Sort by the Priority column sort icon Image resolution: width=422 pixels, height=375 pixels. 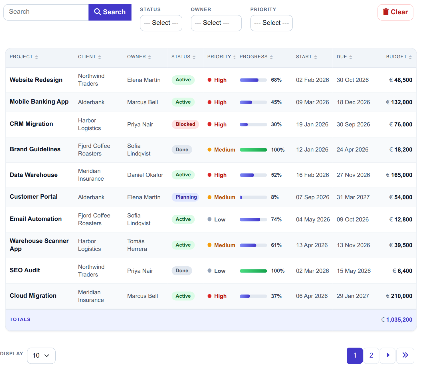coord(235,57)
